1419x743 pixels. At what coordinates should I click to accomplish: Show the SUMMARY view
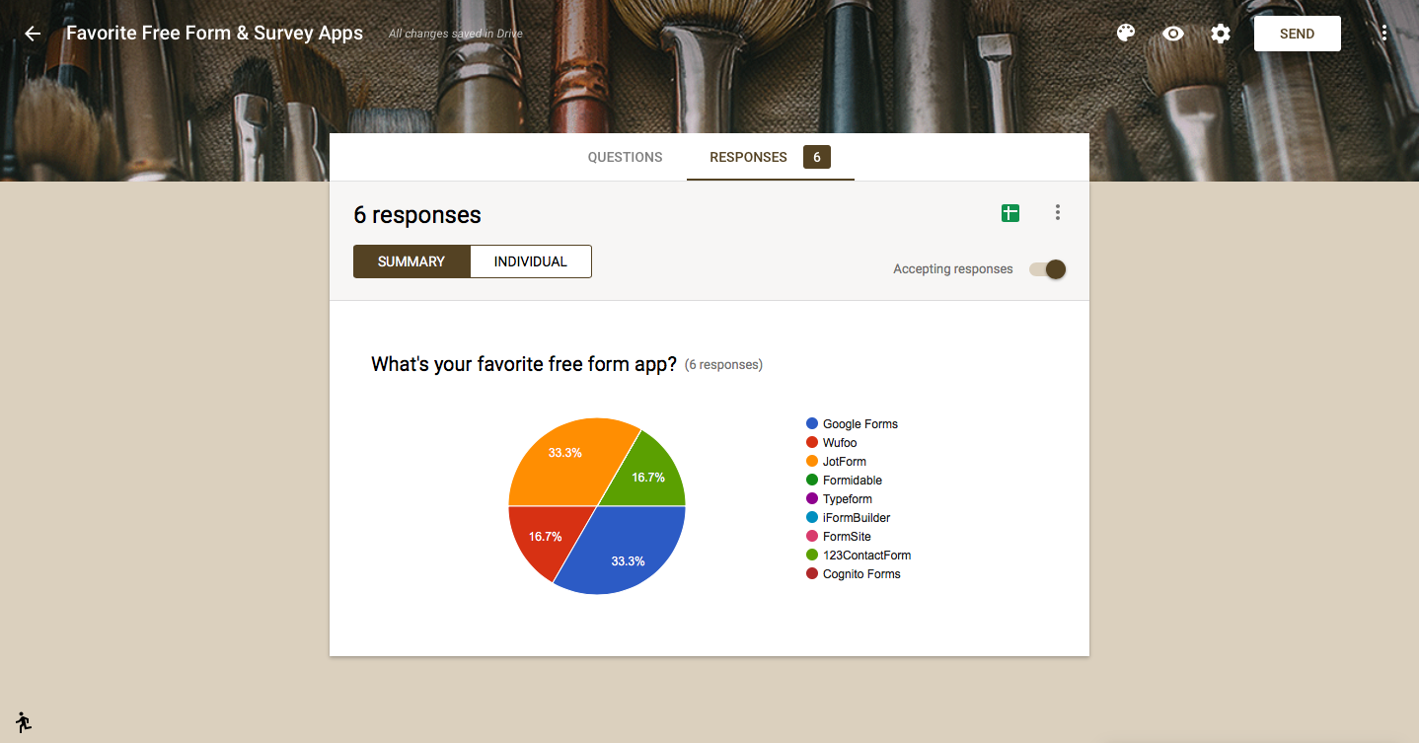coord(411,261)
